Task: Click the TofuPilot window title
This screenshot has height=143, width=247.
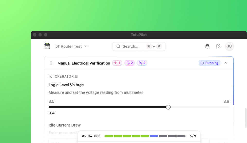Action: point(139,35)
